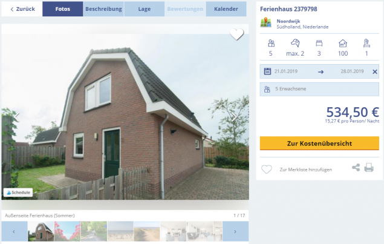Viewport: 384px width, 244px height.
Task: Click the printer icon
Action: pos(369,168)
